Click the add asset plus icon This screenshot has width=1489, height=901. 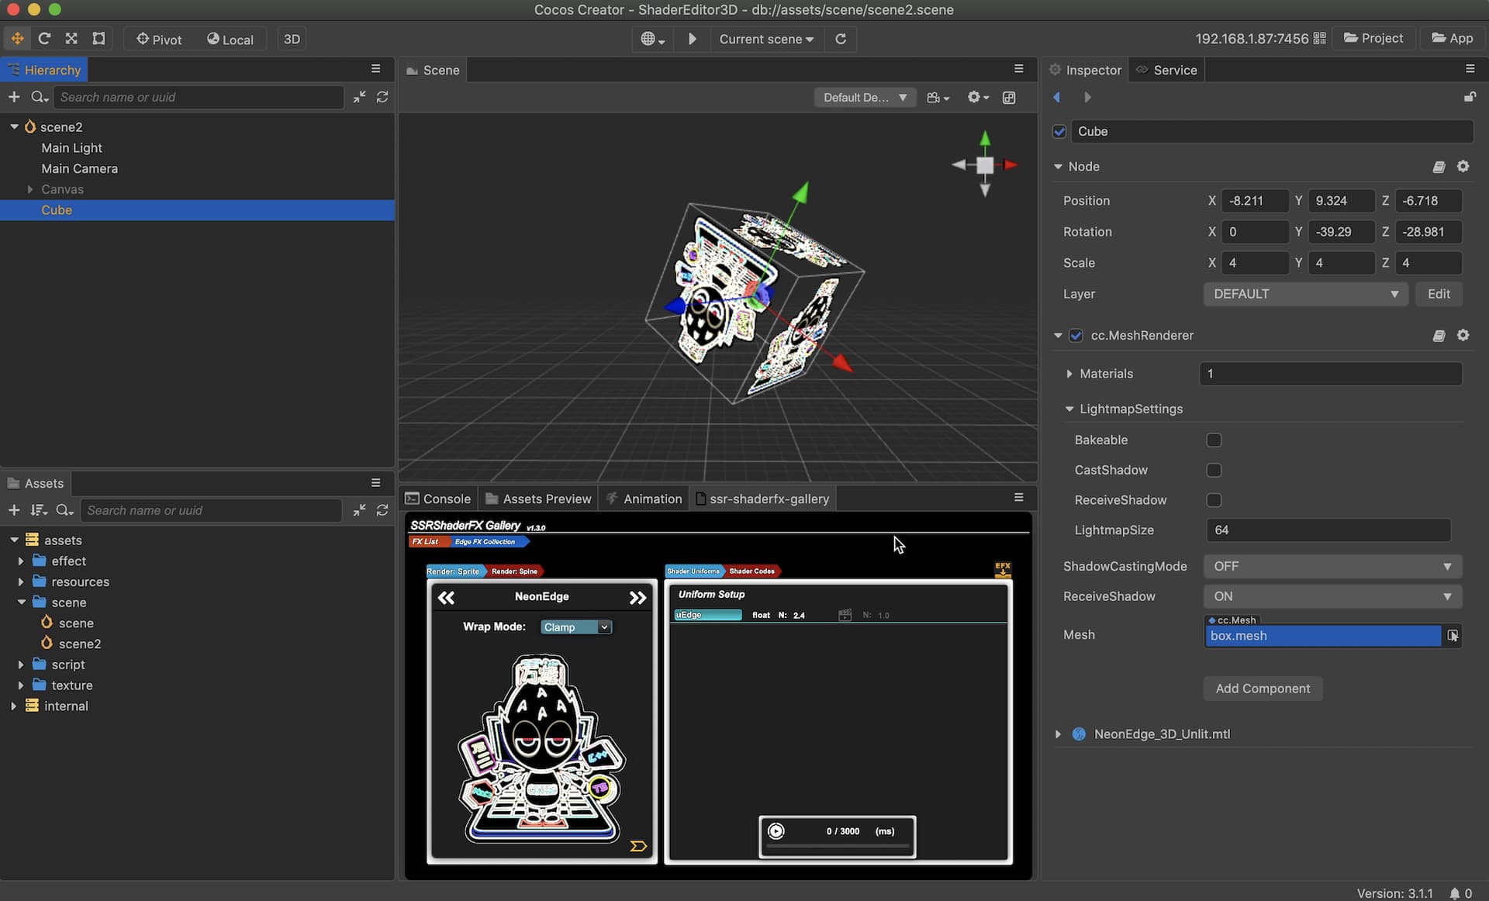pos(13,510)
